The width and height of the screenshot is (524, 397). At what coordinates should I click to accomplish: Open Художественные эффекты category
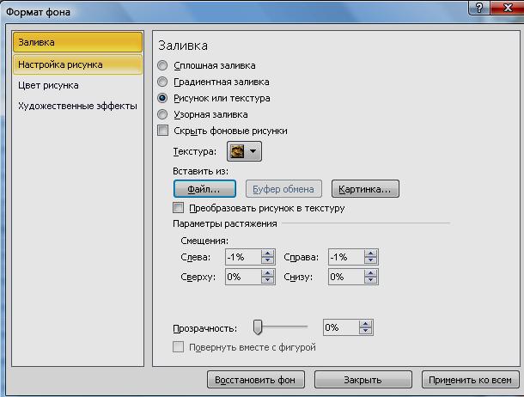(x=77, y=106)
